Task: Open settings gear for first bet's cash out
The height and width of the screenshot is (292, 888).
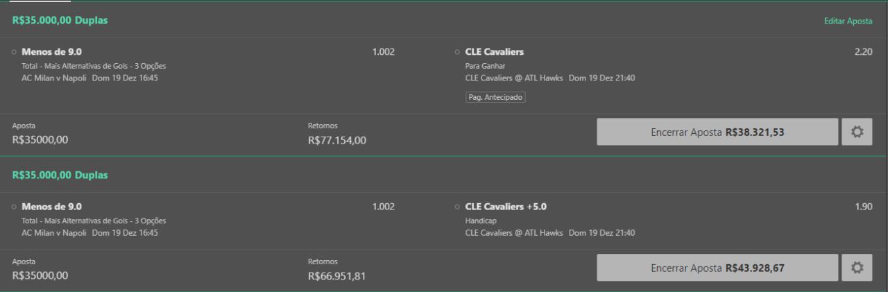Action: click(857, 132)
